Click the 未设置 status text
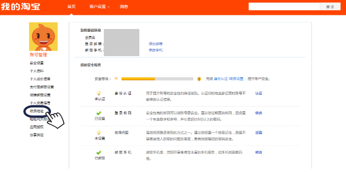Image resolution: width=346 pixels, height=172 pixels. [x=100, y=138]
